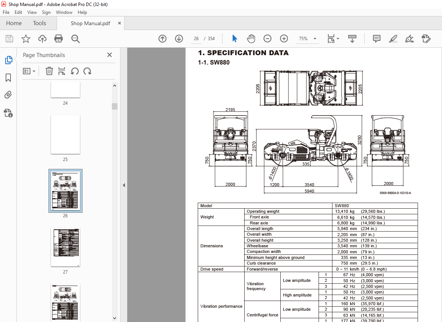The width and height of the screenshot is (442, 322).
Task: Open the Sign menu
Action: 46,12
